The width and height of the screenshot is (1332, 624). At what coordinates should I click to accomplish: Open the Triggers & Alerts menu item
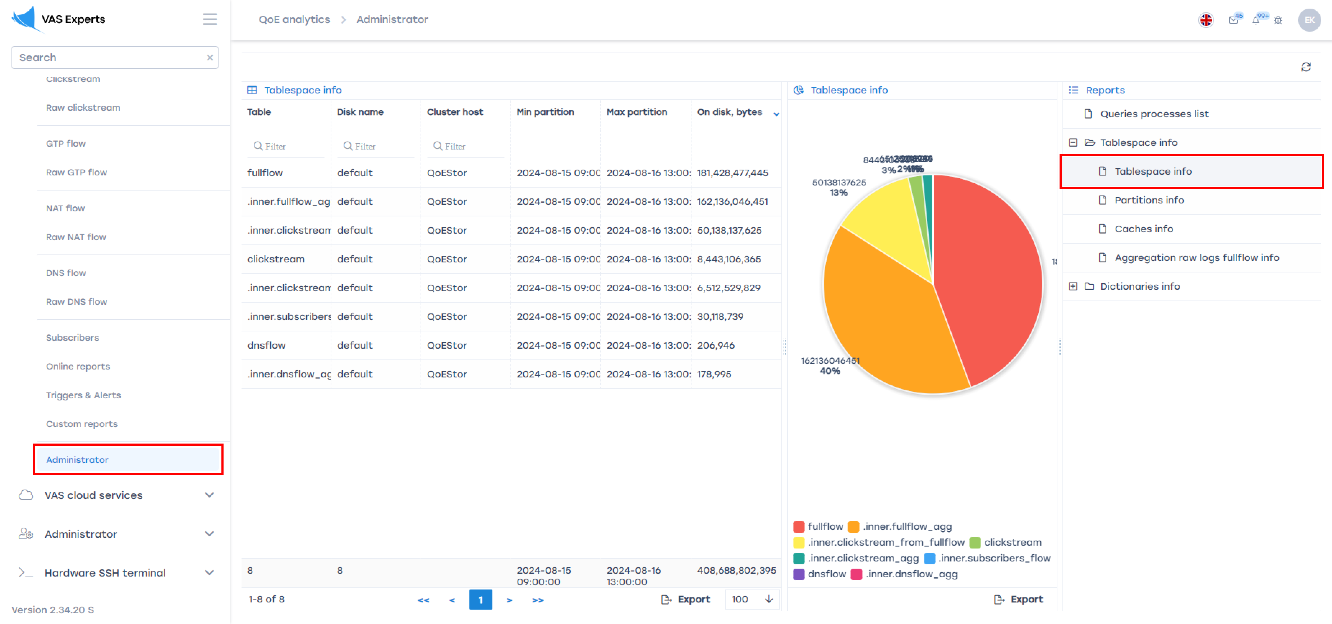(x=83, y=395)
